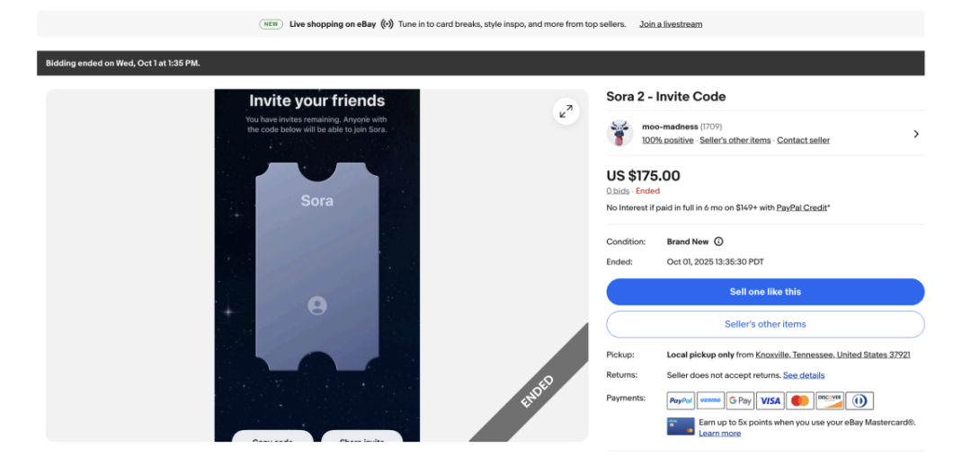Image resolution: width=971 pixels, height=457 pixels.
Task: Click the Mastercard payment icon
Action: pos(799,400)
